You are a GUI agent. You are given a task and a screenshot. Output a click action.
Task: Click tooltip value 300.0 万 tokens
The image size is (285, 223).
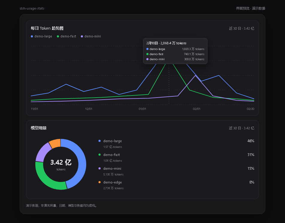[x=194, y=59]
